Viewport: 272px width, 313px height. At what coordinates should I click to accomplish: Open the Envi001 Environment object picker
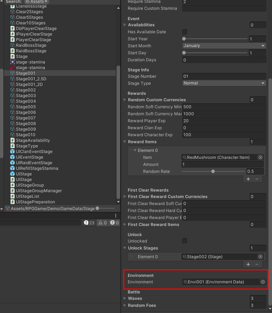(x=262, y=282)
